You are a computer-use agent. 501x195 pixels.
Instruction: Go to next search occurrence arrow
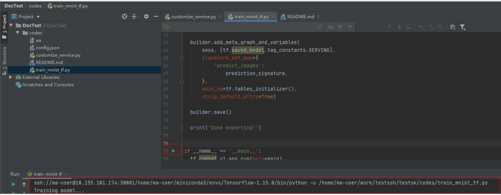399,27
